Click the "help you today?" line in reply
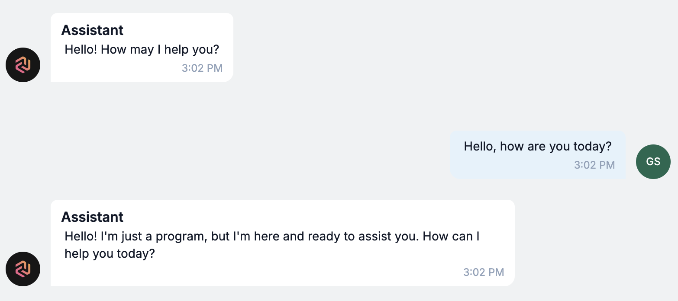Viewport: 678px width, 301px height. [x=110, y=253]
